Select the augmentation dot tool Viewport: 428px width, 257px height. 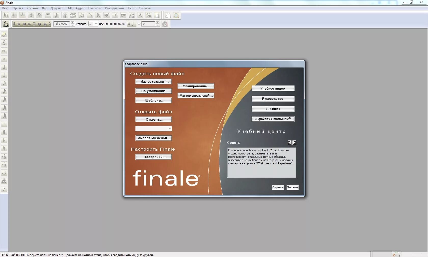[x=4, y=124]
